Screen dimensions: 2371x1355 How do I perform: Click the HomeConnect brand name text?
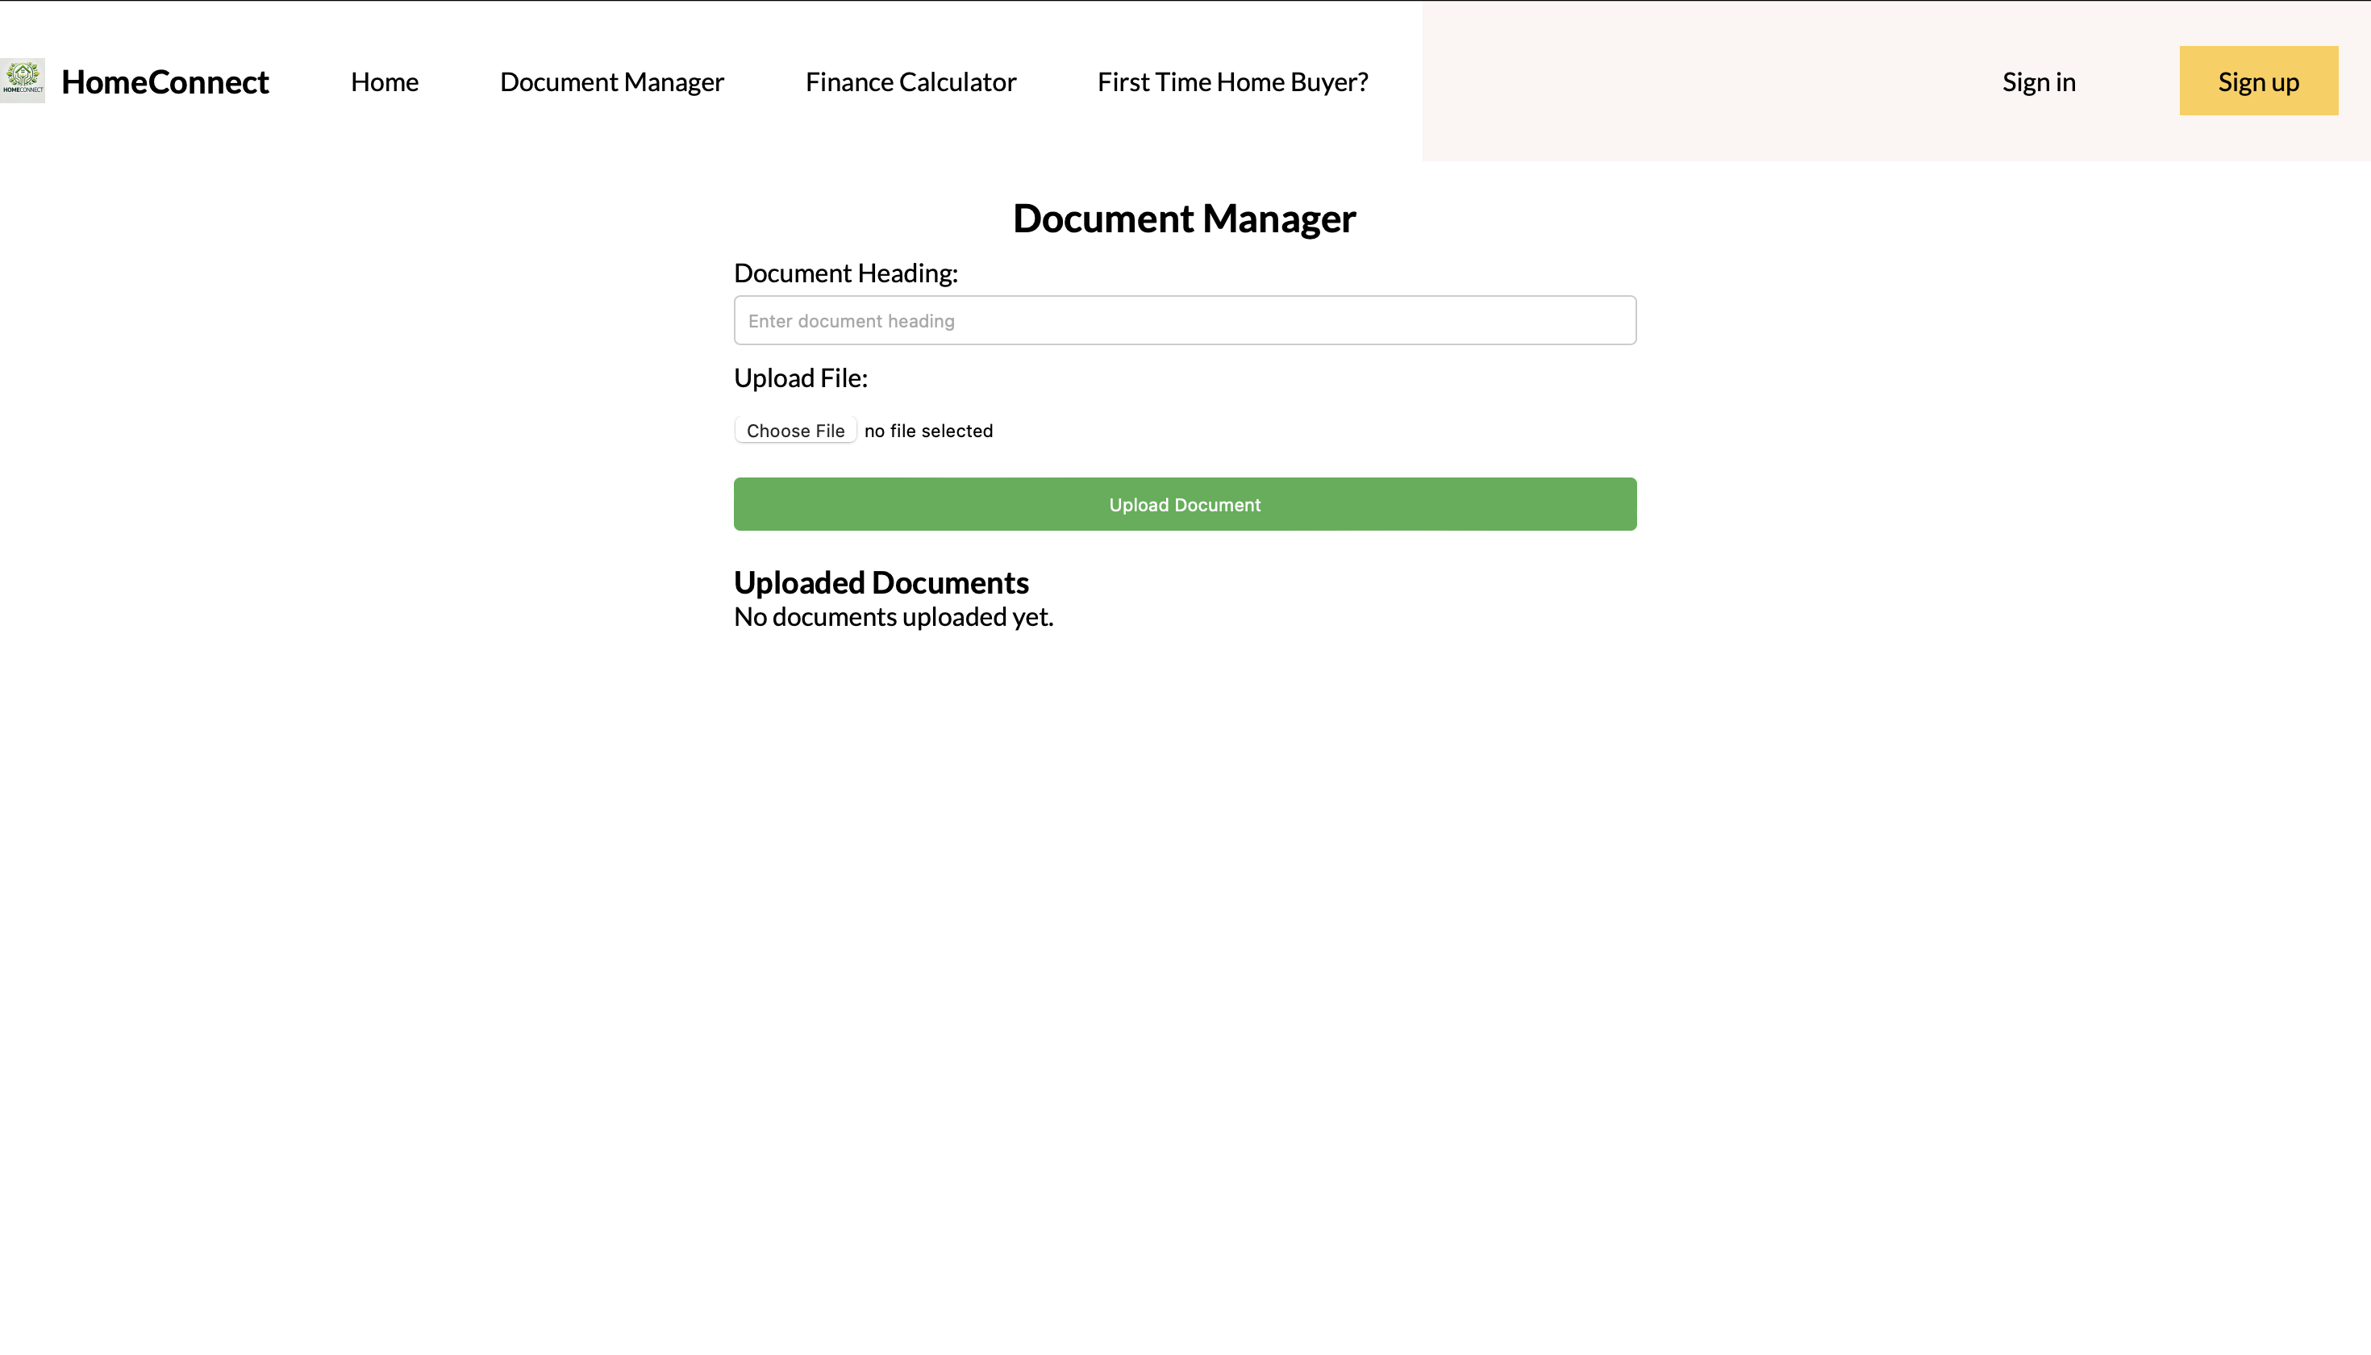pyautogui.click(x=165, y=82)
